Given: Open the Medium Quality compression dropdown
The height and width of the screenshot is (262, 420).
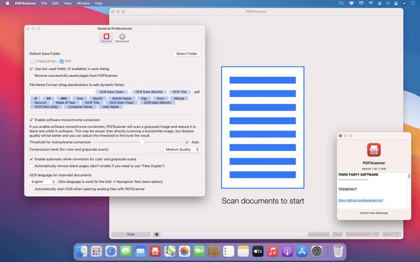Looking at the screenshot, I should click(182, 150).
